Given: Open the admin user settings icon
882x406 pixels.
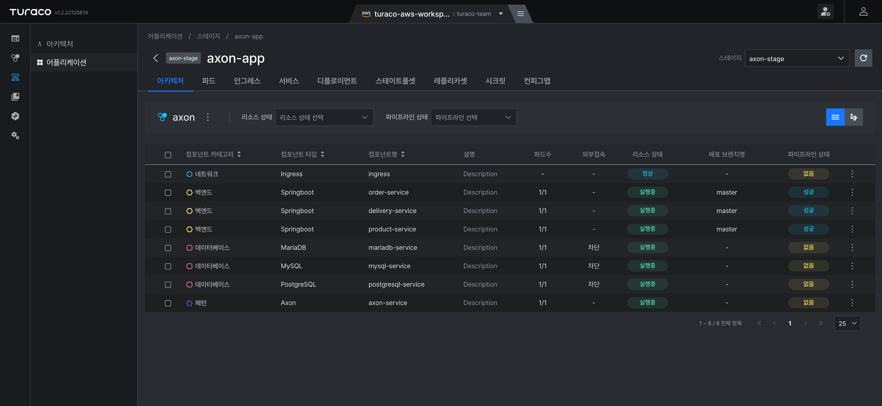Looking at the screenshot, I should 825,12.
